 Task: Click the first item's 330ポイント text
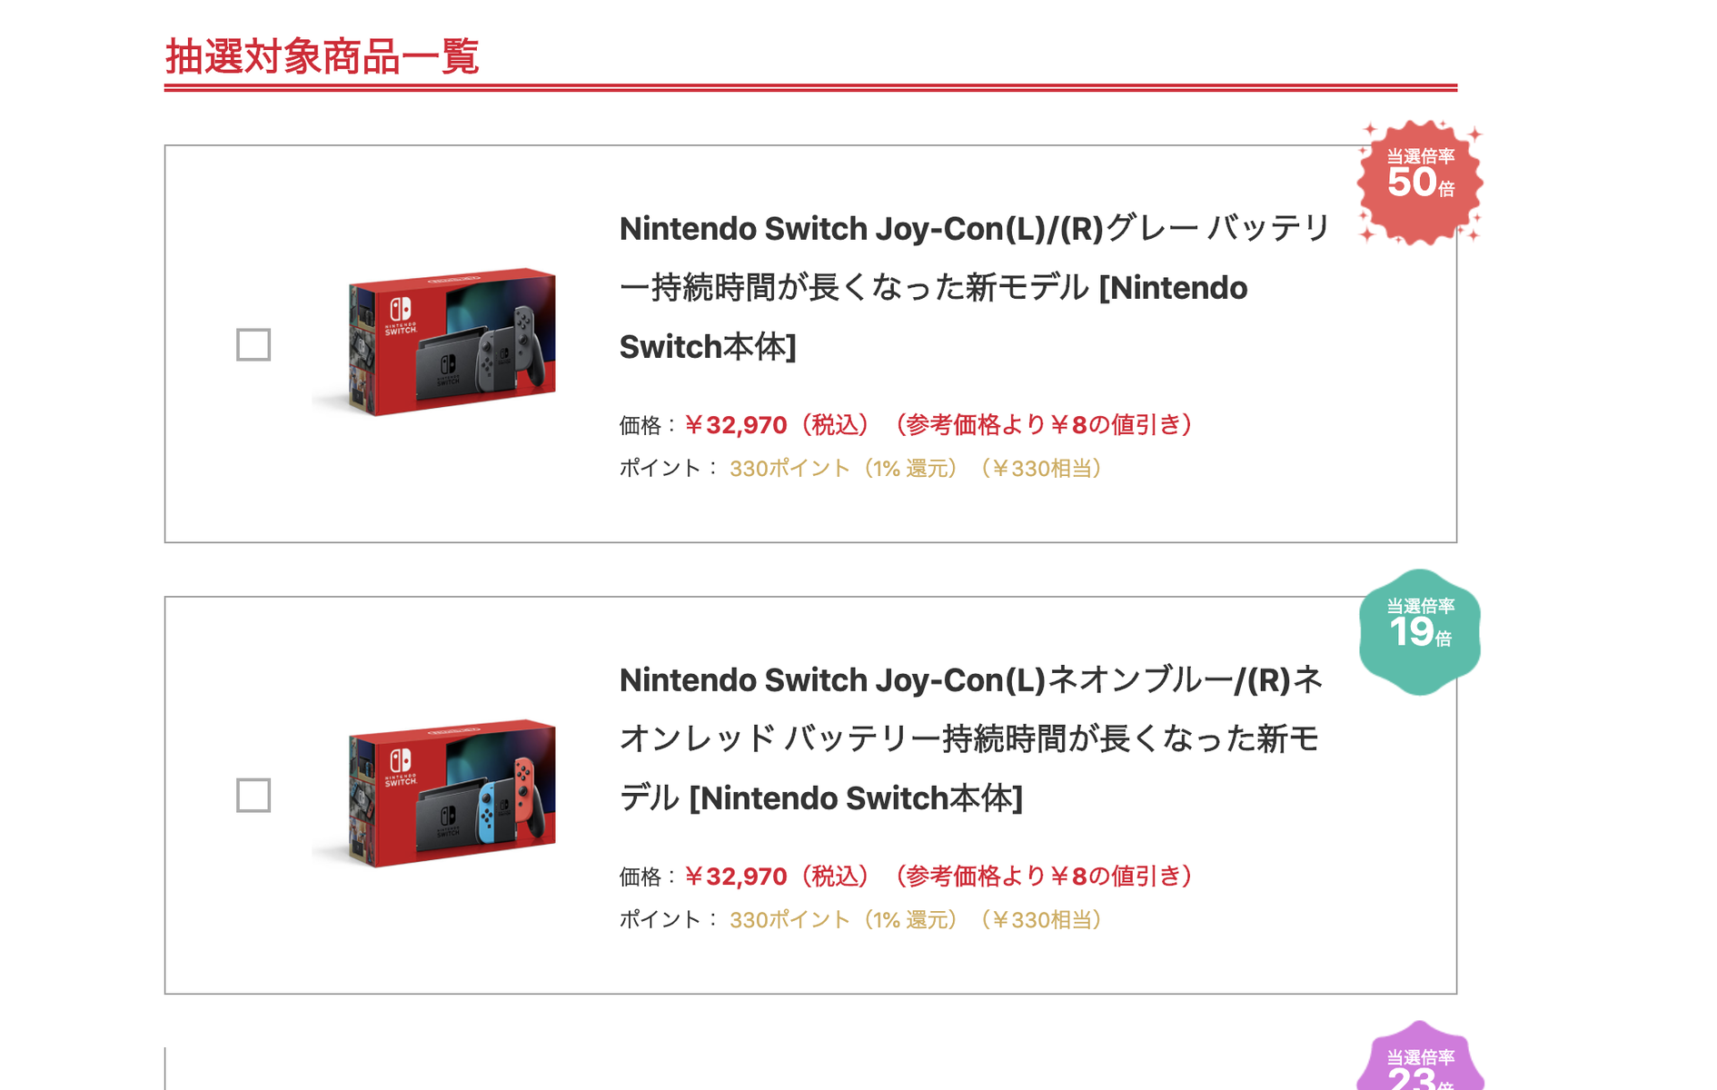click(789, 469)
